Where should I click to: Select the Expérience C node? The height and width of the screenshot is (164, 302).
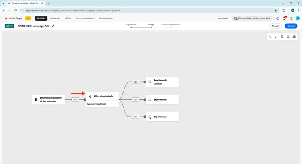coord(162,117)
